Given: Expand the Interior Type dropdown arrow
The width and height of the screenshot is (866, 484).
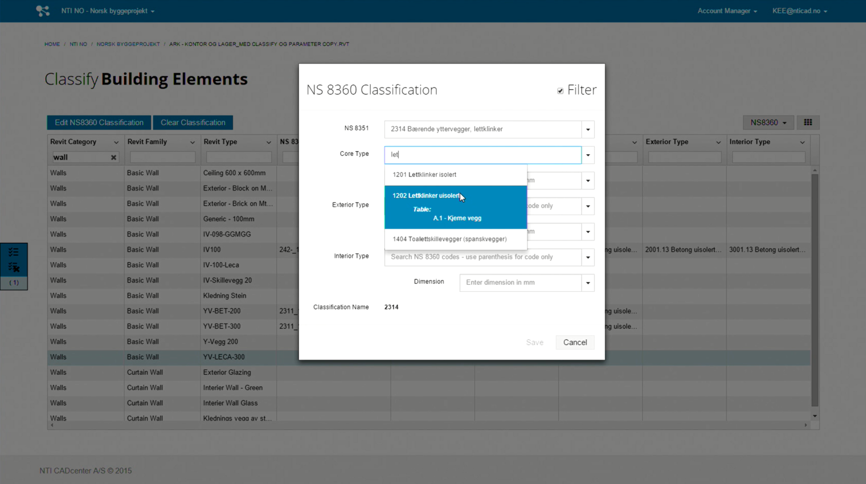Looking at the screenshot, I should pos(588,257).
